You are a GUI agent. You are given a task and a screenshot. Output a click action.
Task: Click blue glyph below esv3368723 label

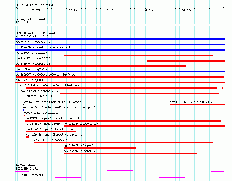[x=26, y=110]
